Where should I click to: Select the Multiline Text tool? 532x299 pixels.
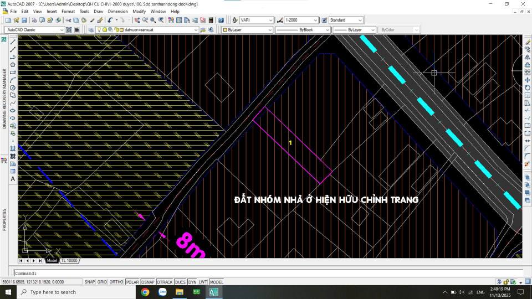[13, 179]
